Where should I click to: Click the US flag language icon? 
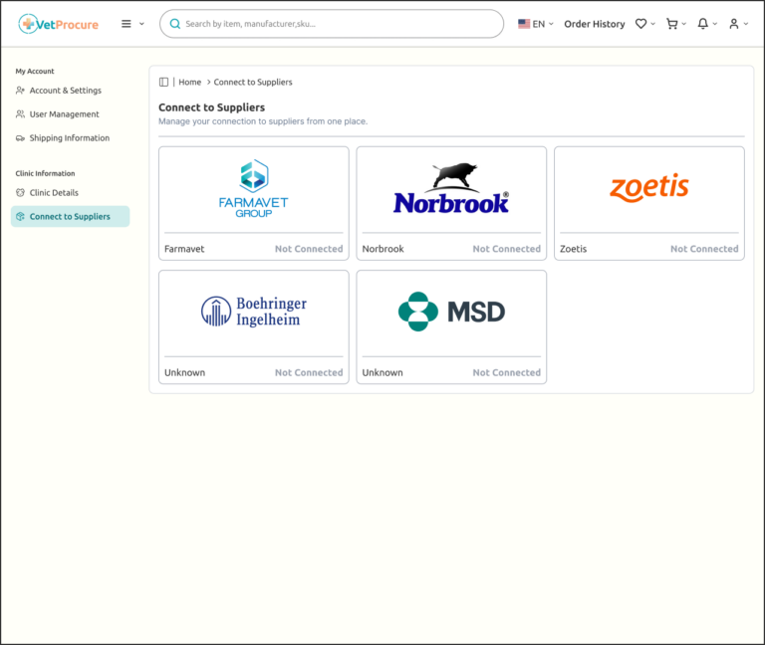click(524, 24)
